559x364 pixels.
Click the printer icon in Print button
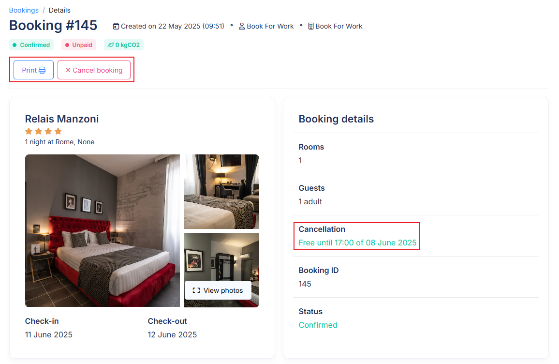pos(42,70)
